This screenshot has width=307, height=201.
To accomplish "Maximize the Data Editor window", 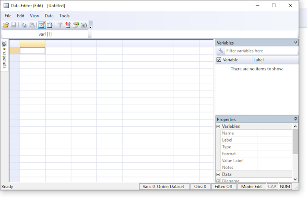I will tap(274, 5).
